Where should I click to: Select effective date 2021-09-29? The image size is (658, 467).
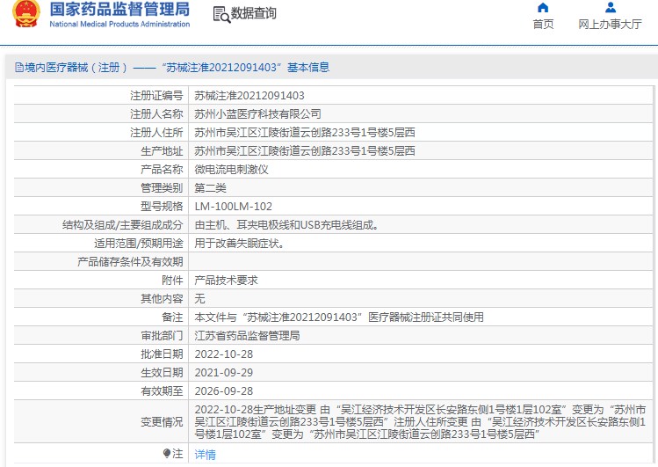click(x=224, y=373)
